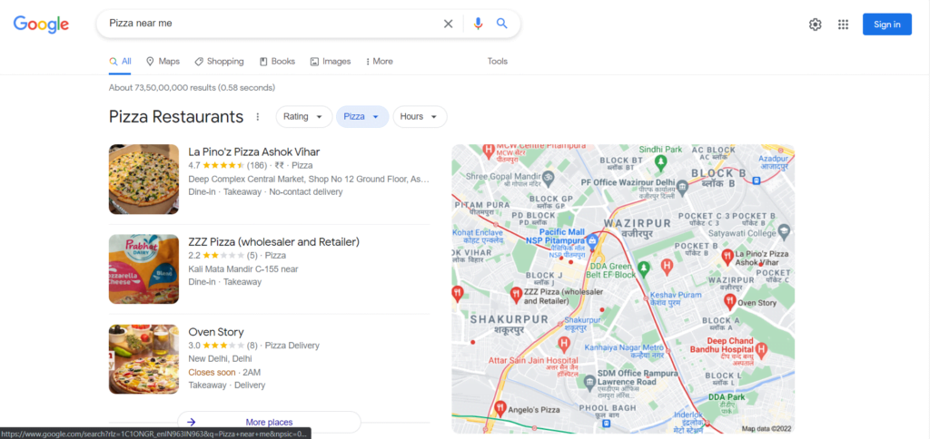Open Google settings gear icon
Viewport: 930px width, 439px height.
(x=815, y=24)
